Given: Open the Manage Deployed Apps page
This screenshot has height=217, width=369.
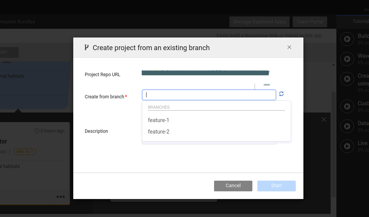Looking at the screenshot, I should [x=259, y=22].
